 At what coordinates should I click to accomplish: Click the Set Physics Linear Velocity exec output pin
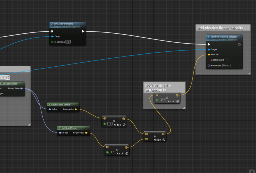click(x=239, y=44)
